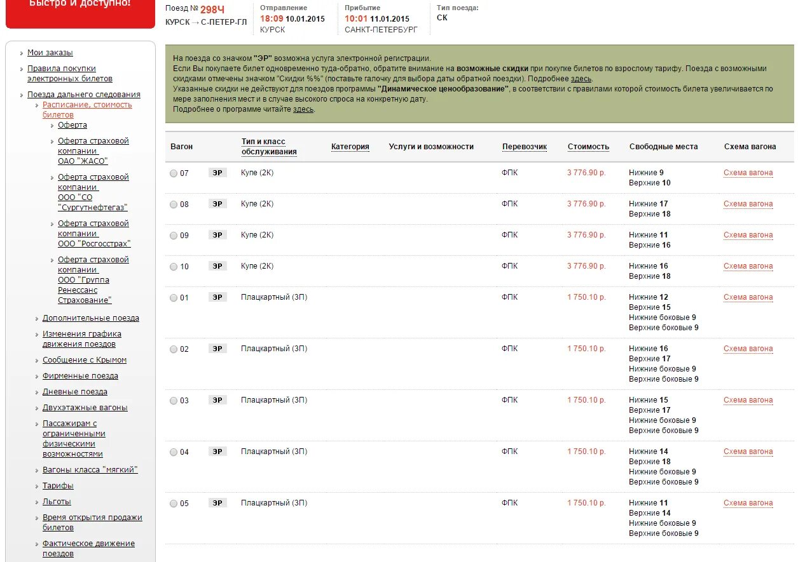Sort by Перевозчик column header

(x=525, y=147)
